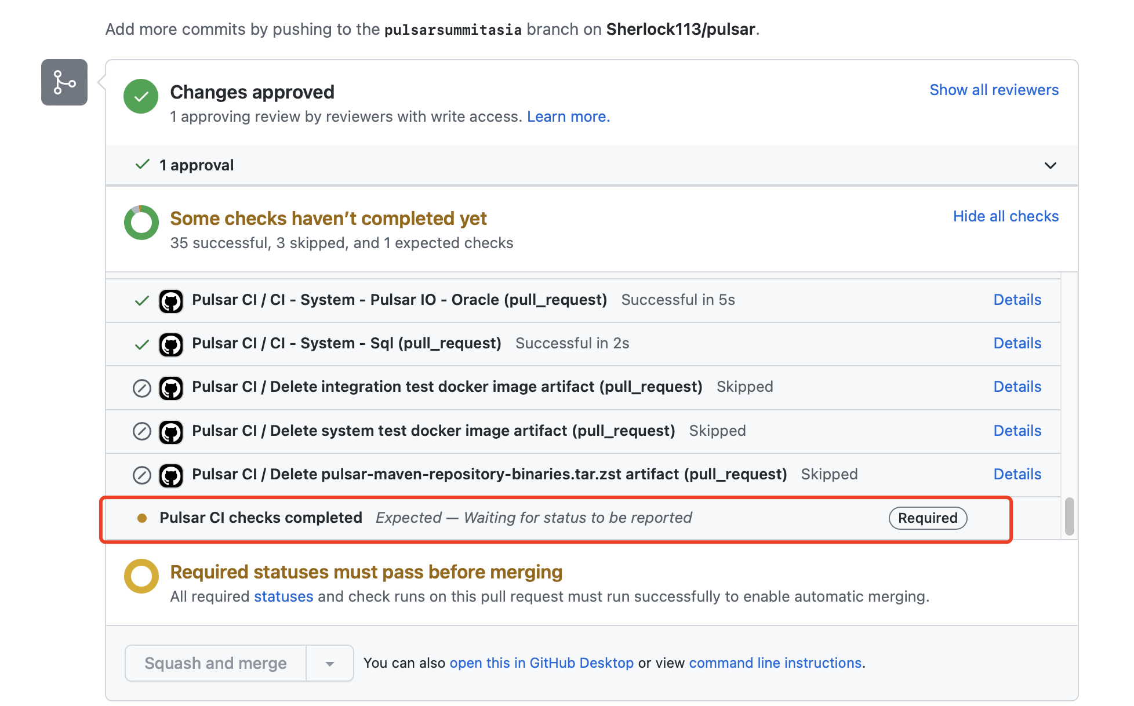Click the Changes approved heading
The width and height of the screenshot is (1134, 706).
(252, 92)
